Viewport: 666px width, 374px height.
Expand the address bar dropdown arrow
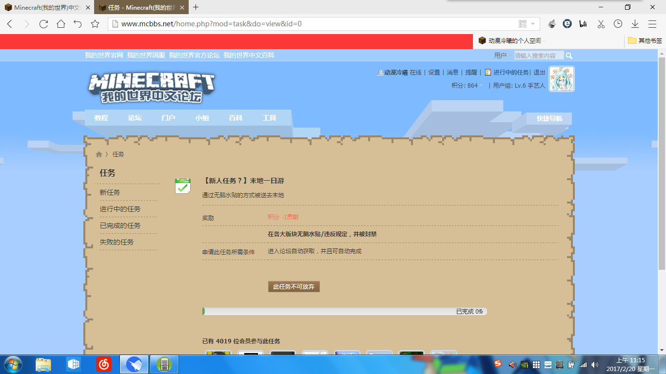click(533, 24)
